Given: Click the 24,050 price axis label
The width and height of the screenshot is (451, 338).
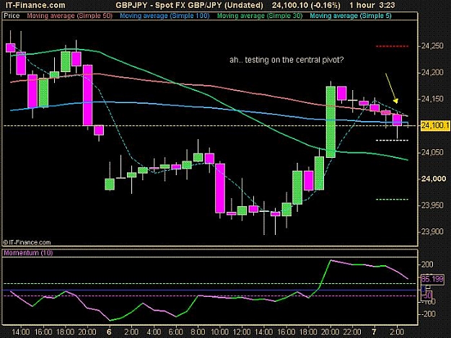Looking at the screenshot, I should pos(432,152).
